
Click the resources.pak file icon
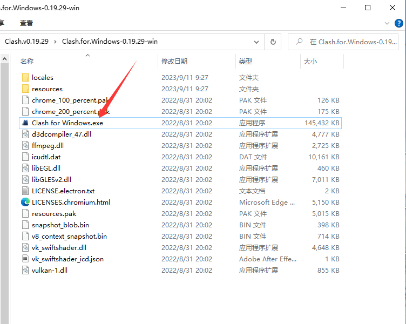coord(25,214)
